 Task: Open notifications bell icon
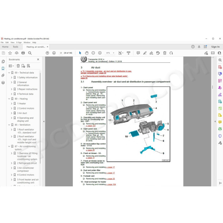coord(199,47)
